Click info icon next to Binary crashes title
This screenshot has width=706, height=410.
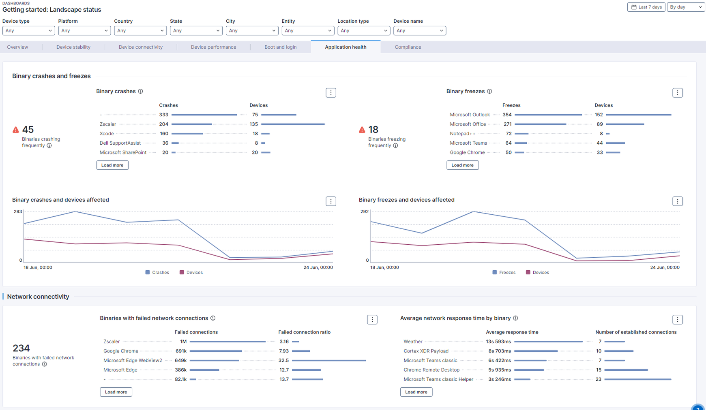(x=140, y=91)
